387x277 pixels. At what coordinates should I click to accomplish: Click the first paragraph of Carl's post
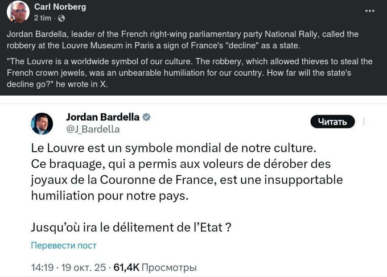point(182,40)
